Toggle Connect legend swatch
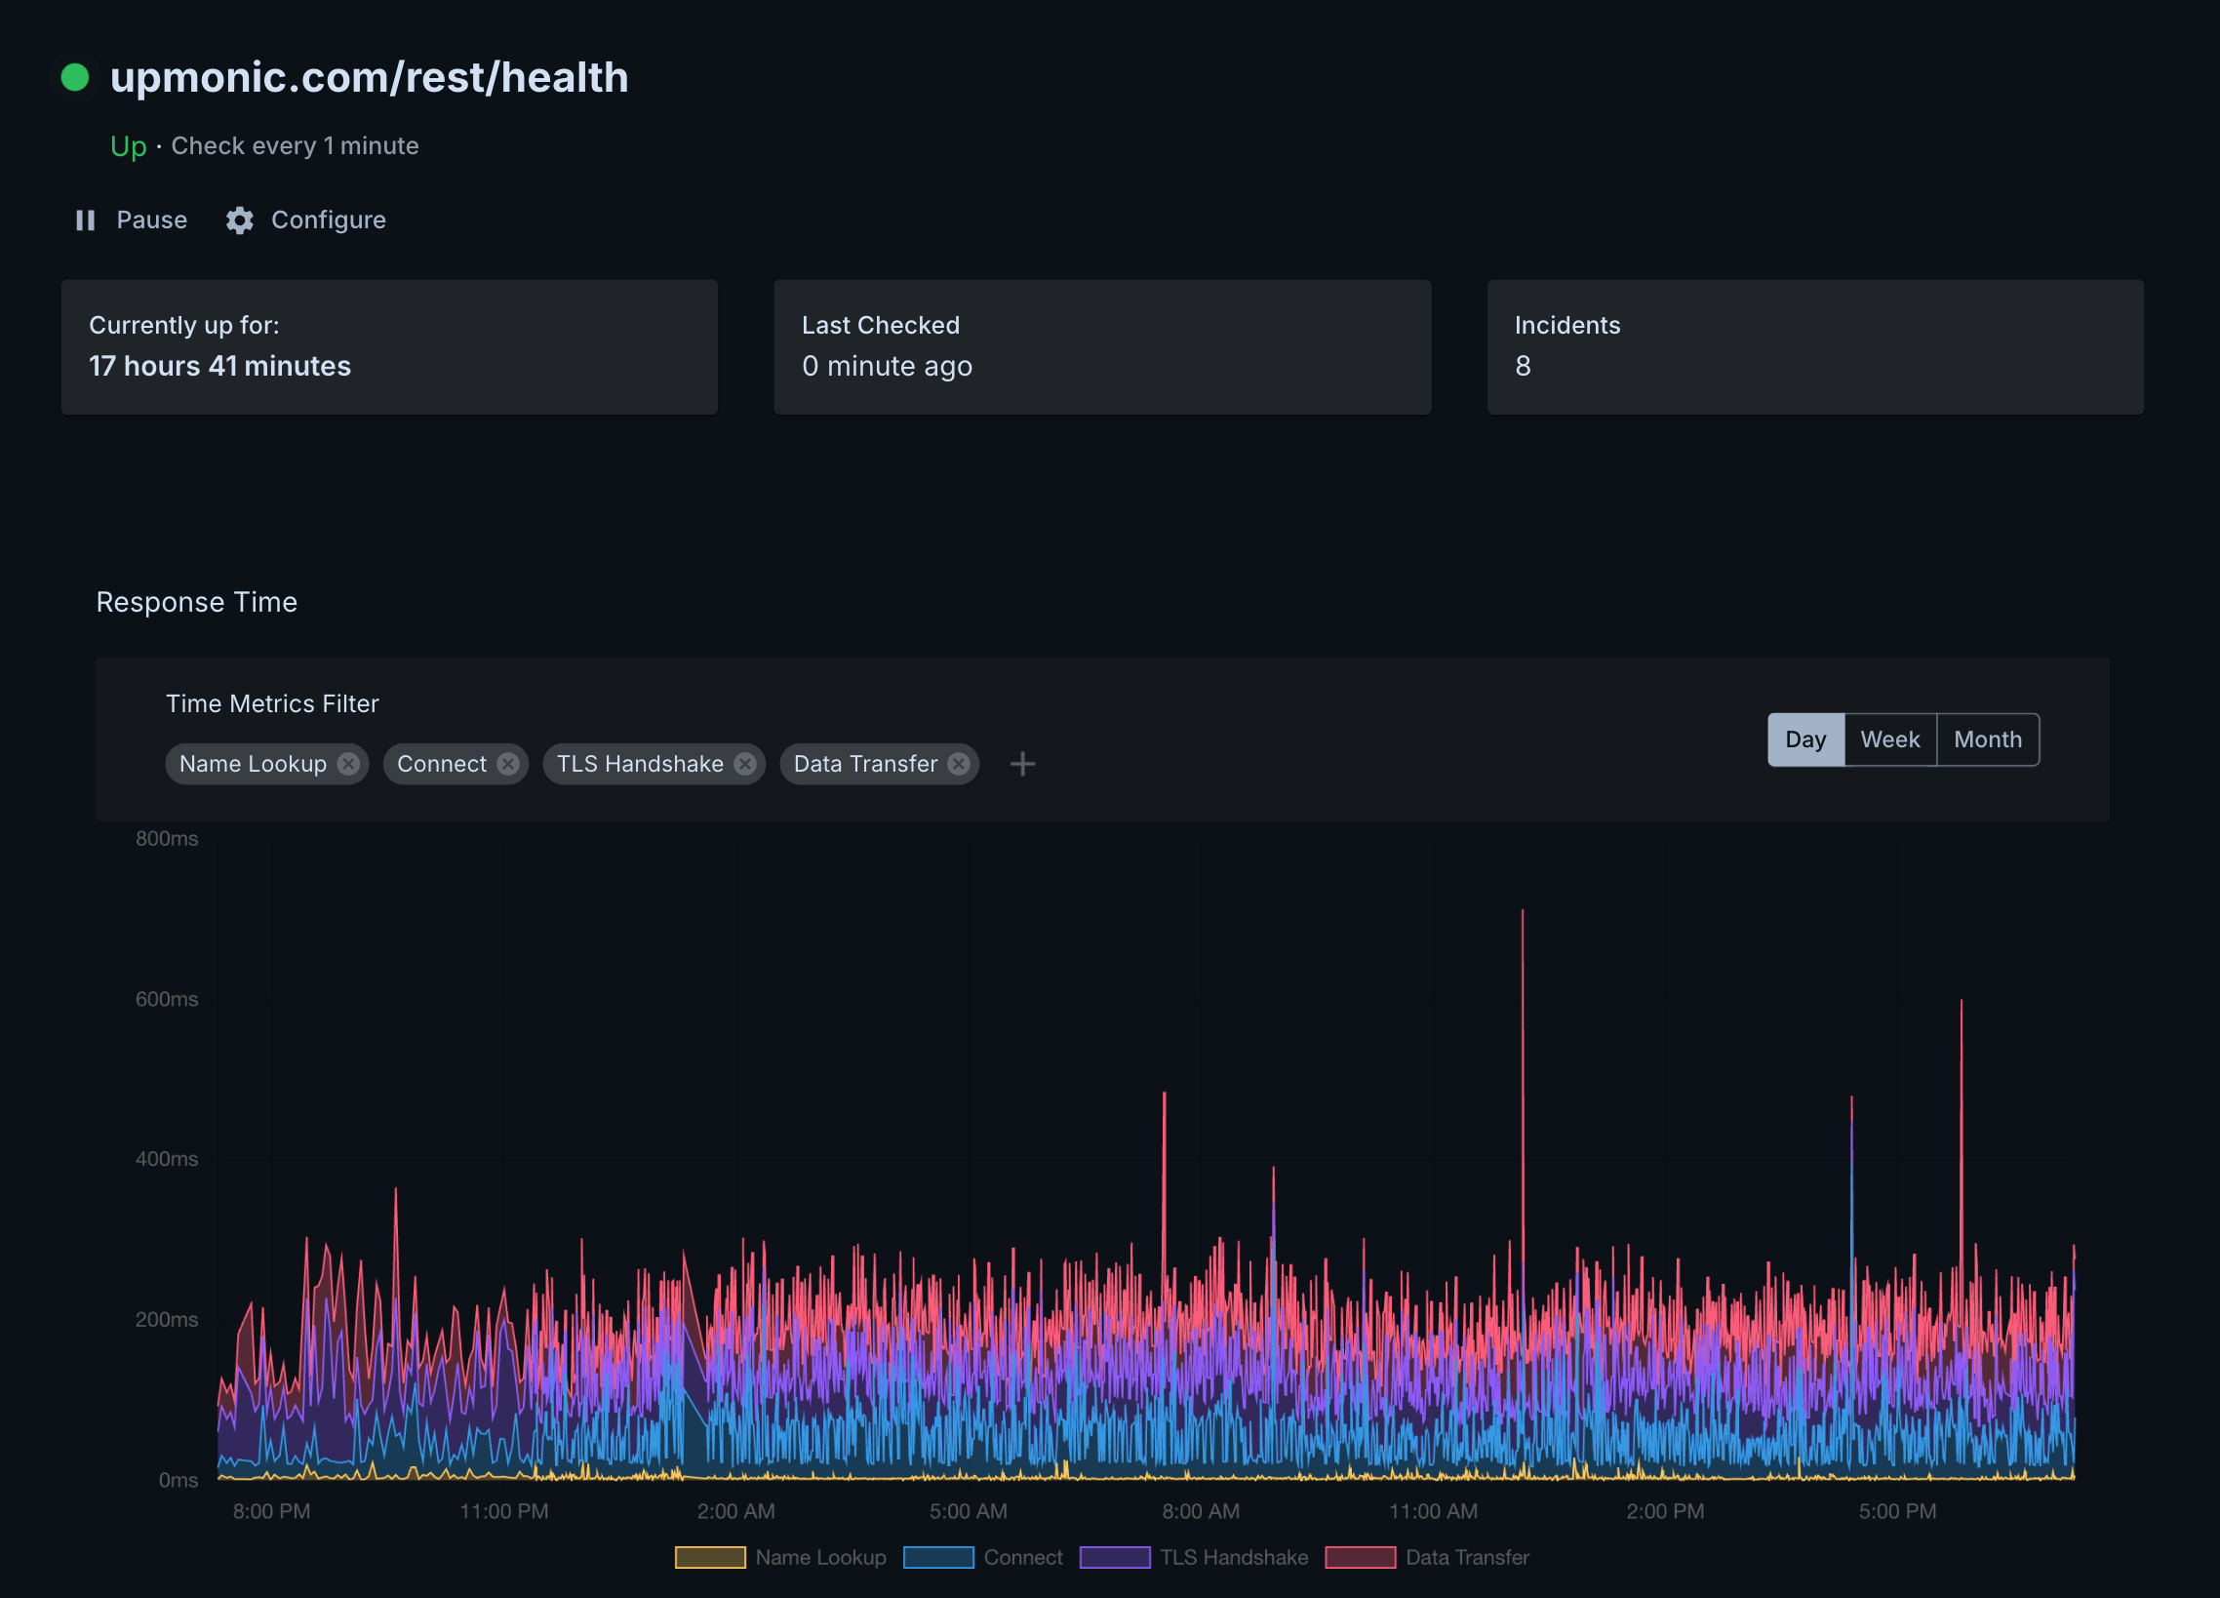 938,1557
